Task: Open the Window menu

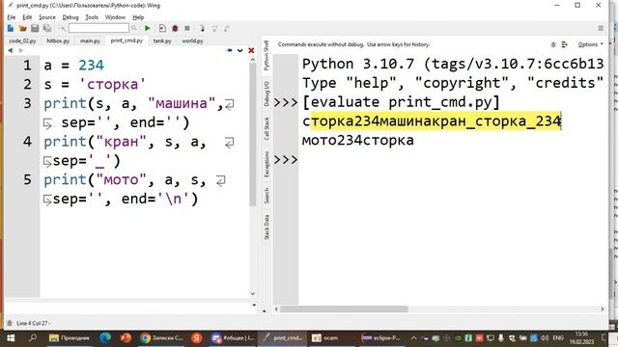Action: coord(115,17)
